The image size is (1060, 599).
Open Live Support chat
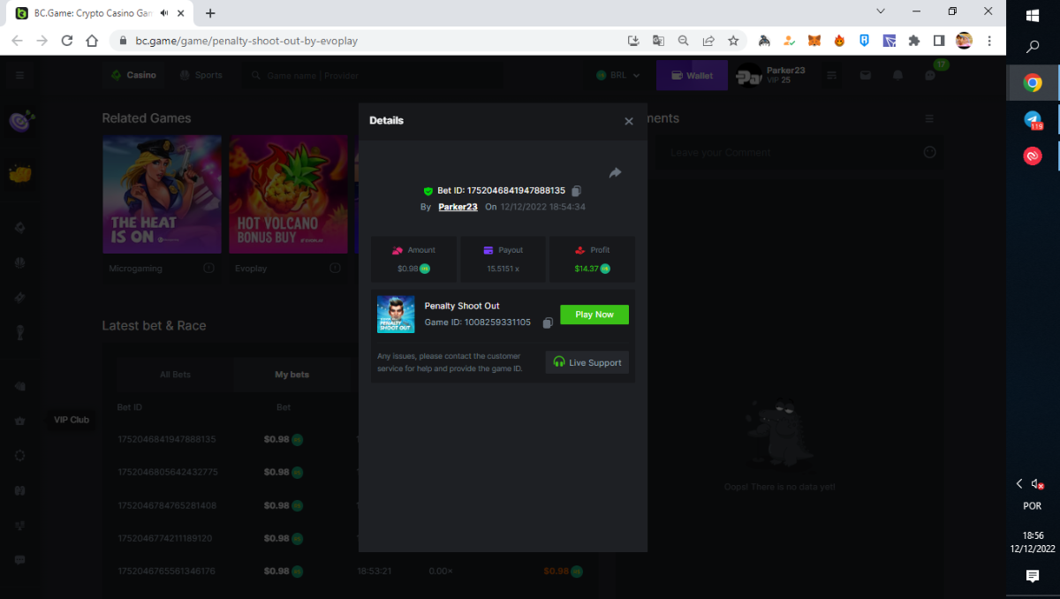(x=587, y=362)
